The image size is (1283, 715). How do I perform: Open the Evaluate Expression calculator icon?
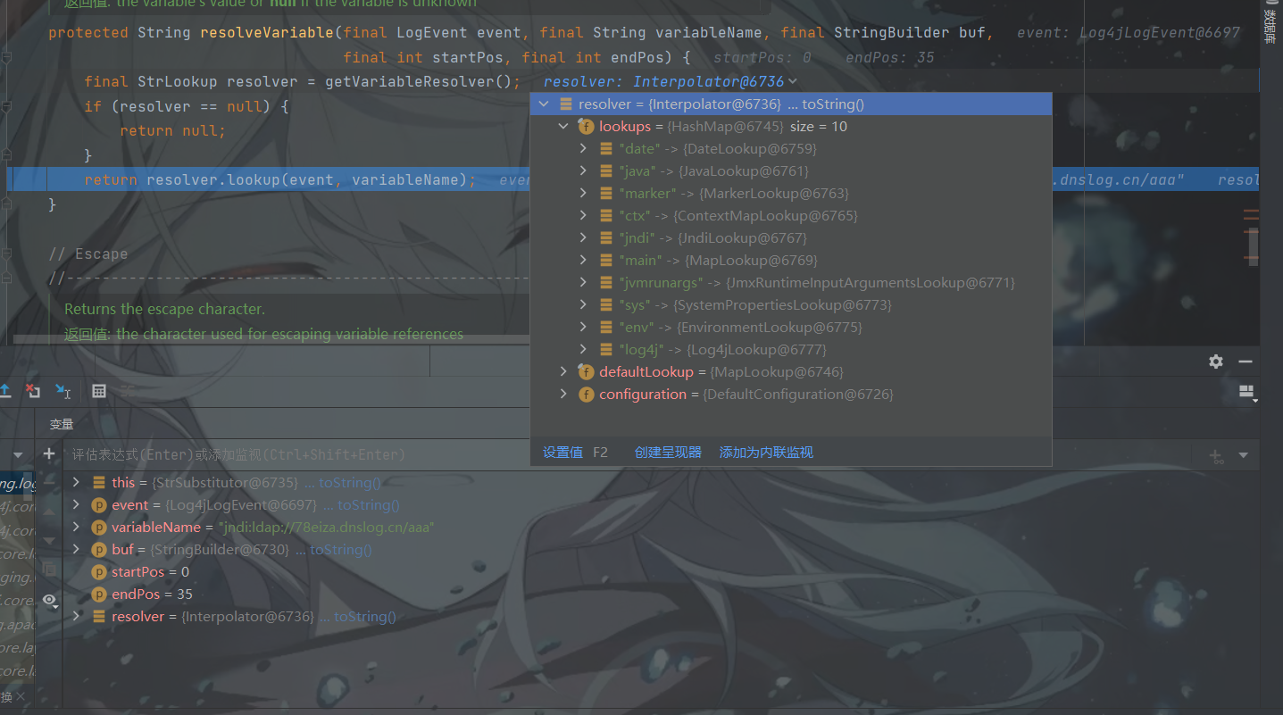pos(99,391)
